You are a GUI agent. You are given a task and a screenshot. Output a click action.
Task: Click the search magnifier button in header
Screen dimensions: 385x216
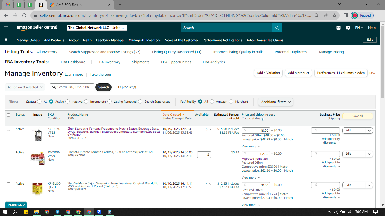(x=277, y=28)
